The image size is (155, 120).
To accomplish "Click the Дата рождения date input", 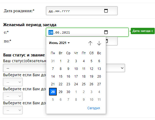I will pos(82,11).
